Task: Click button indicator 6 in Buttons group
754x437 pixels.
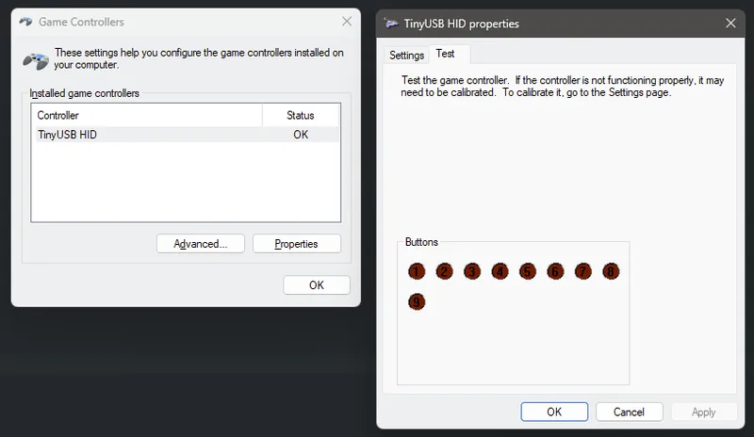Action: click(x=555, y=271)
